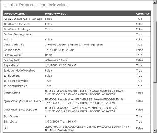Click the CanWrite value for DefaultPostingName
Image resolution: width=157 pixels, height=133 pixels.
coord(139,34)
